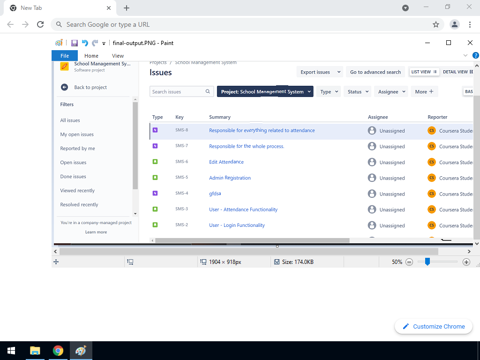This screenshot has height=360, width=480.
Task: Click the epic type icon for SMS-7
Action: (x=155, y=146)
